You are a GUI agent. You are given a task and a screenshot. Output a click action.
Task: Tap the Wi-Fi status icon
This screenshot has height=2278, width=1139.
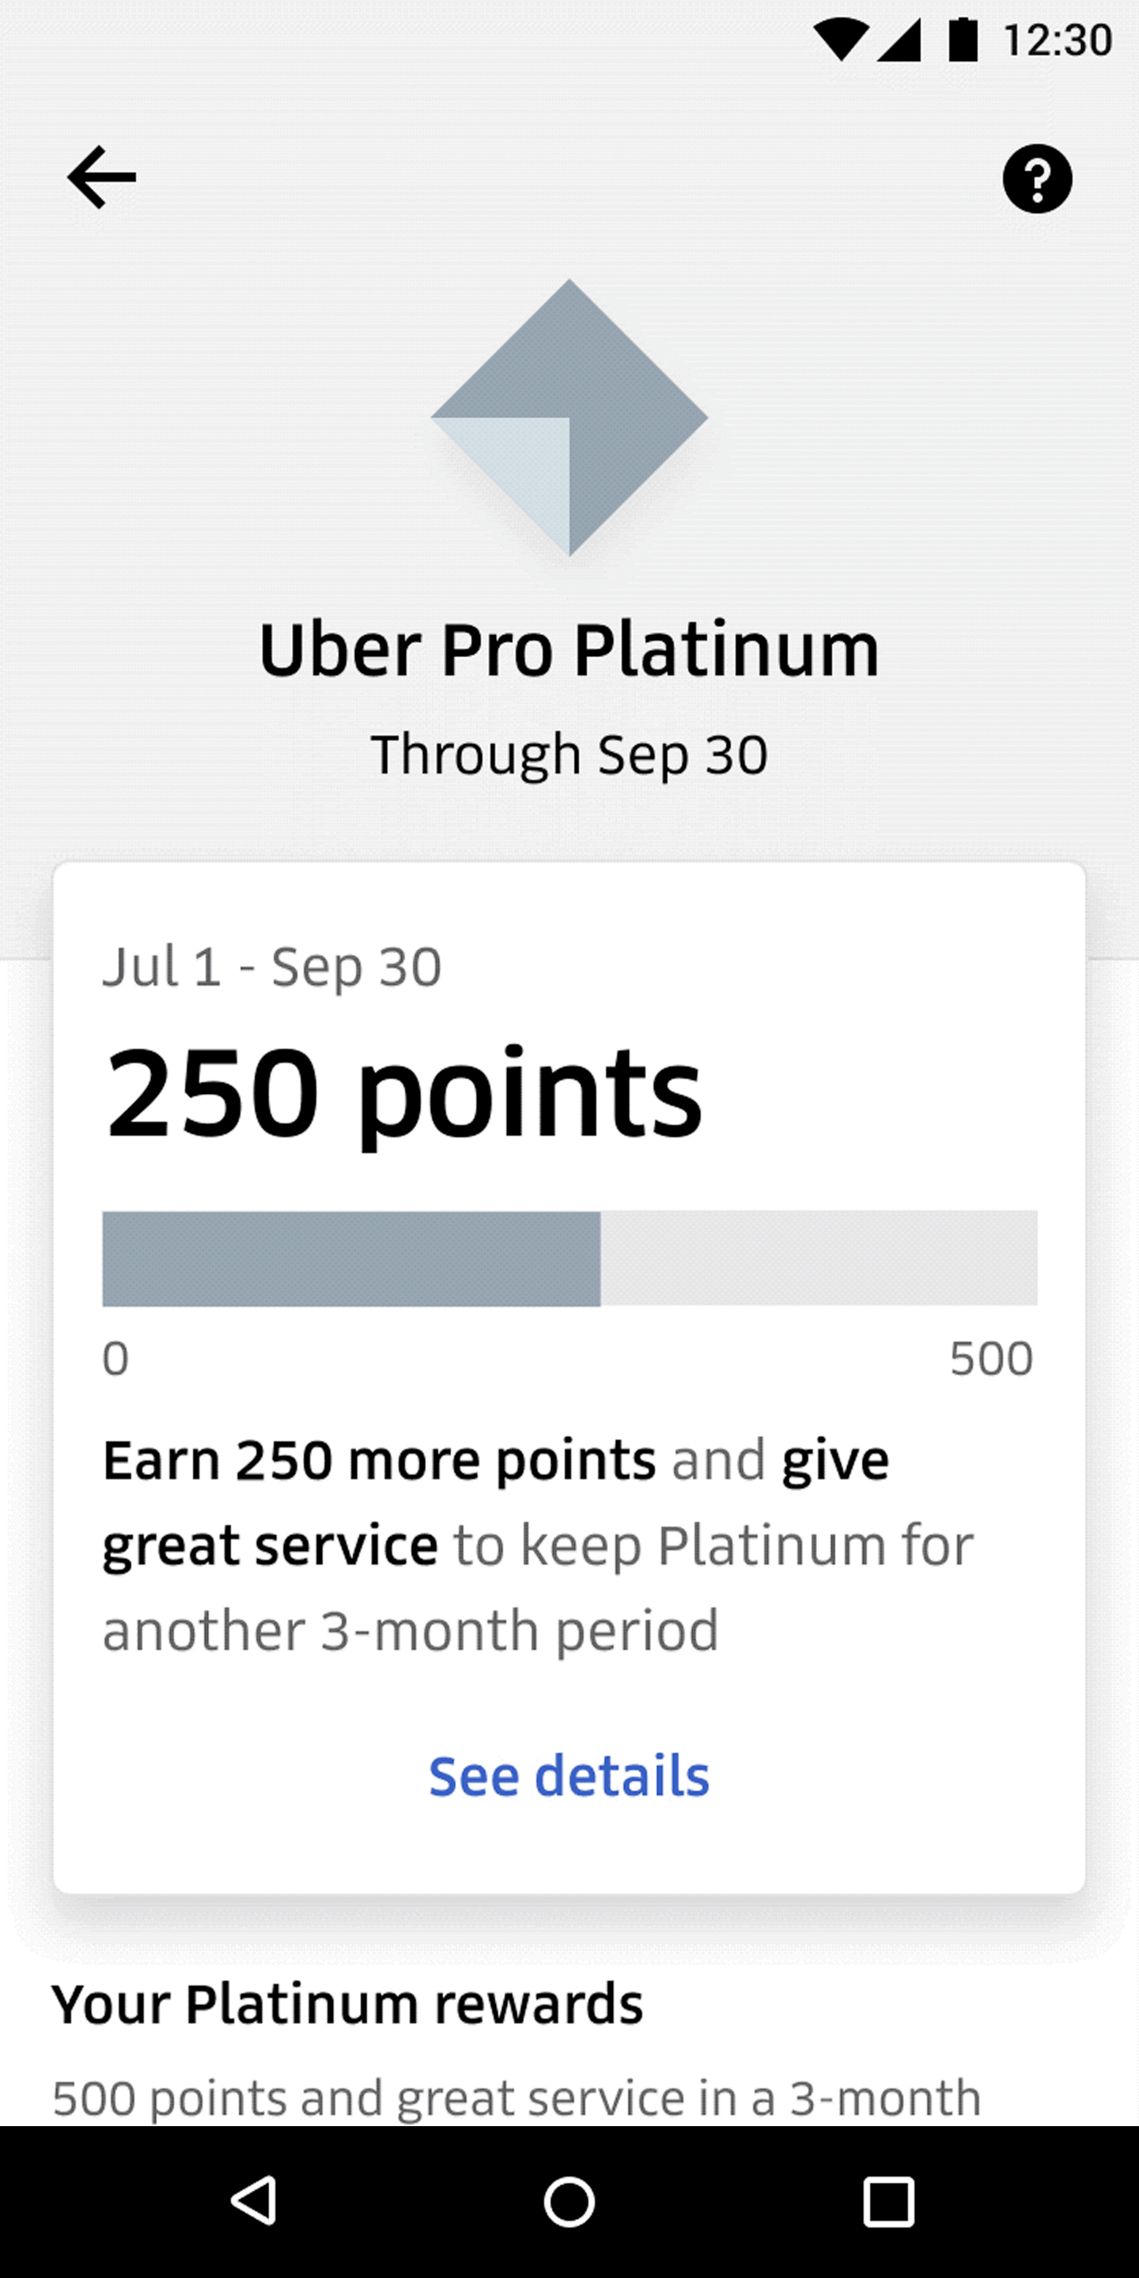point(840,40)
